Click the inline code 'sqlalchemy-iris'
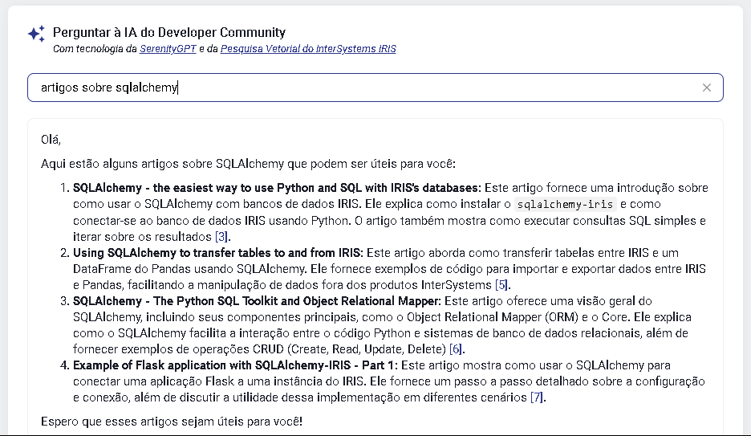 click(x=565, y=205)
